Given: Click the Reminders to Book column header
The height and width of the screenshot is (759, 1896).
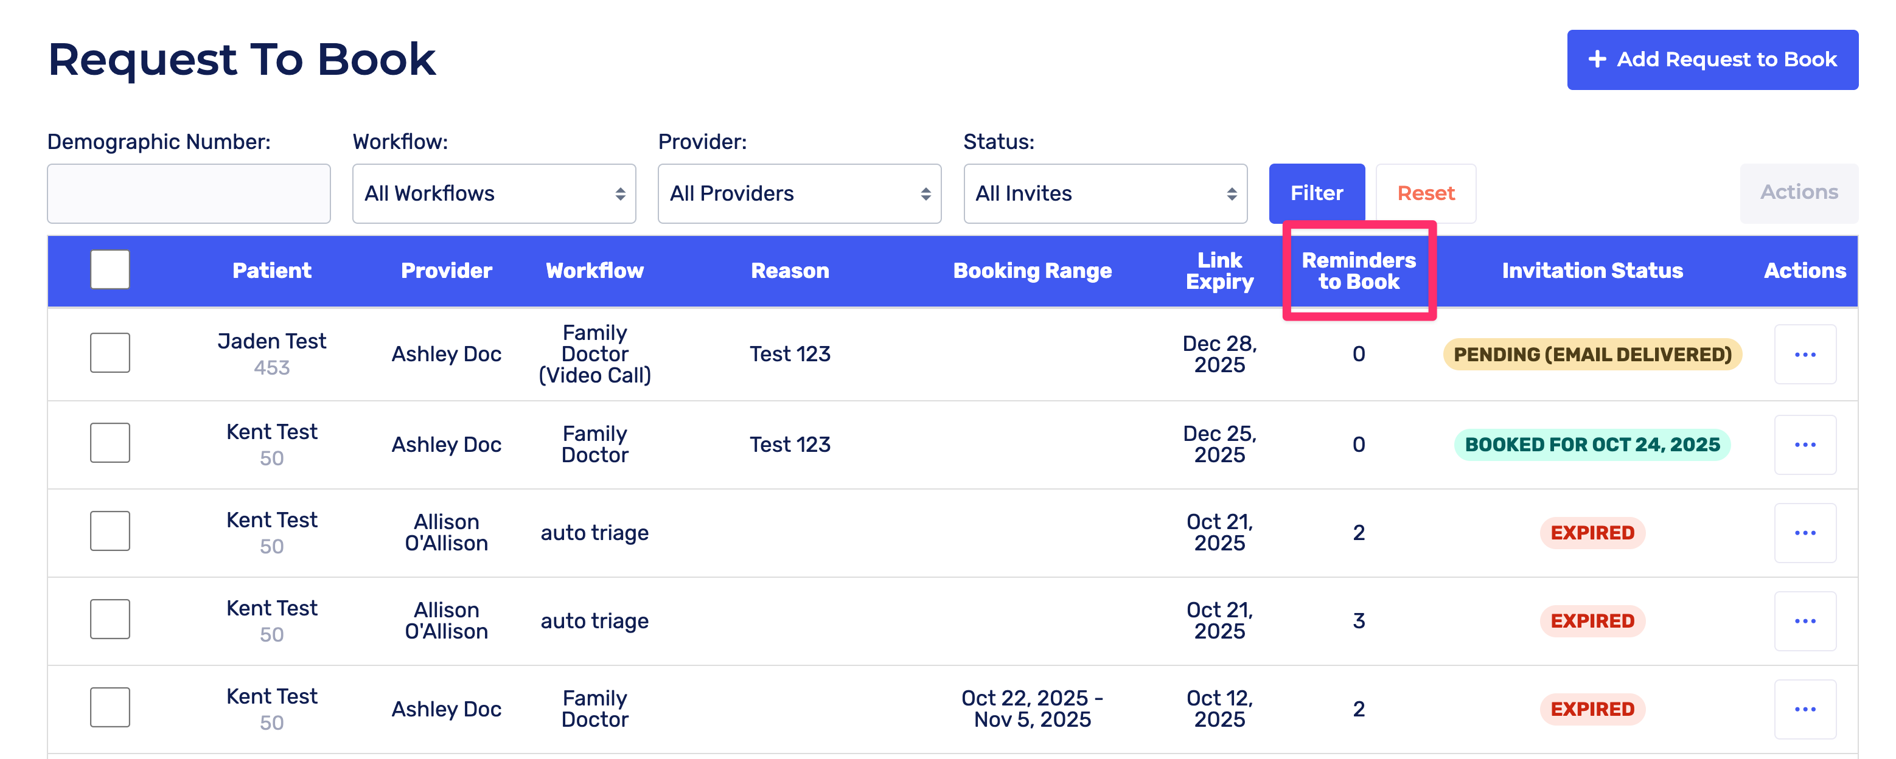Looking at the screenshot, I should point(1358,271).
